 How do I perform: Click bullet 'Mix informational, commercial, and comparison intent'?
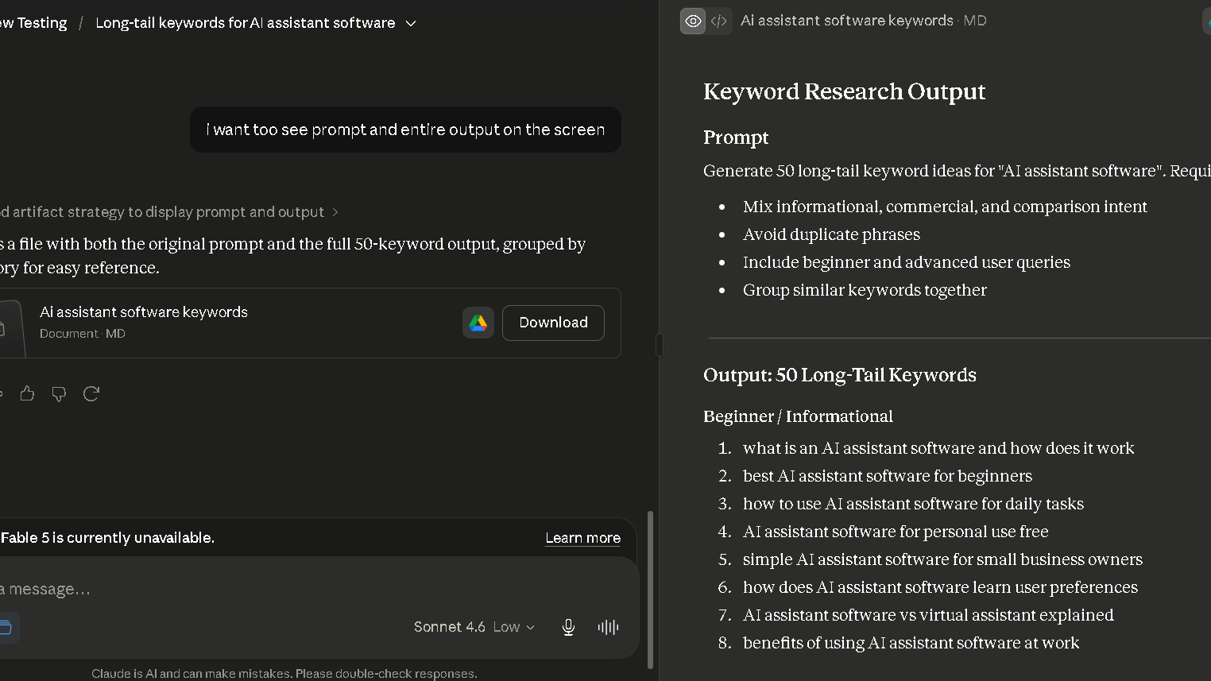pos(945,207)
